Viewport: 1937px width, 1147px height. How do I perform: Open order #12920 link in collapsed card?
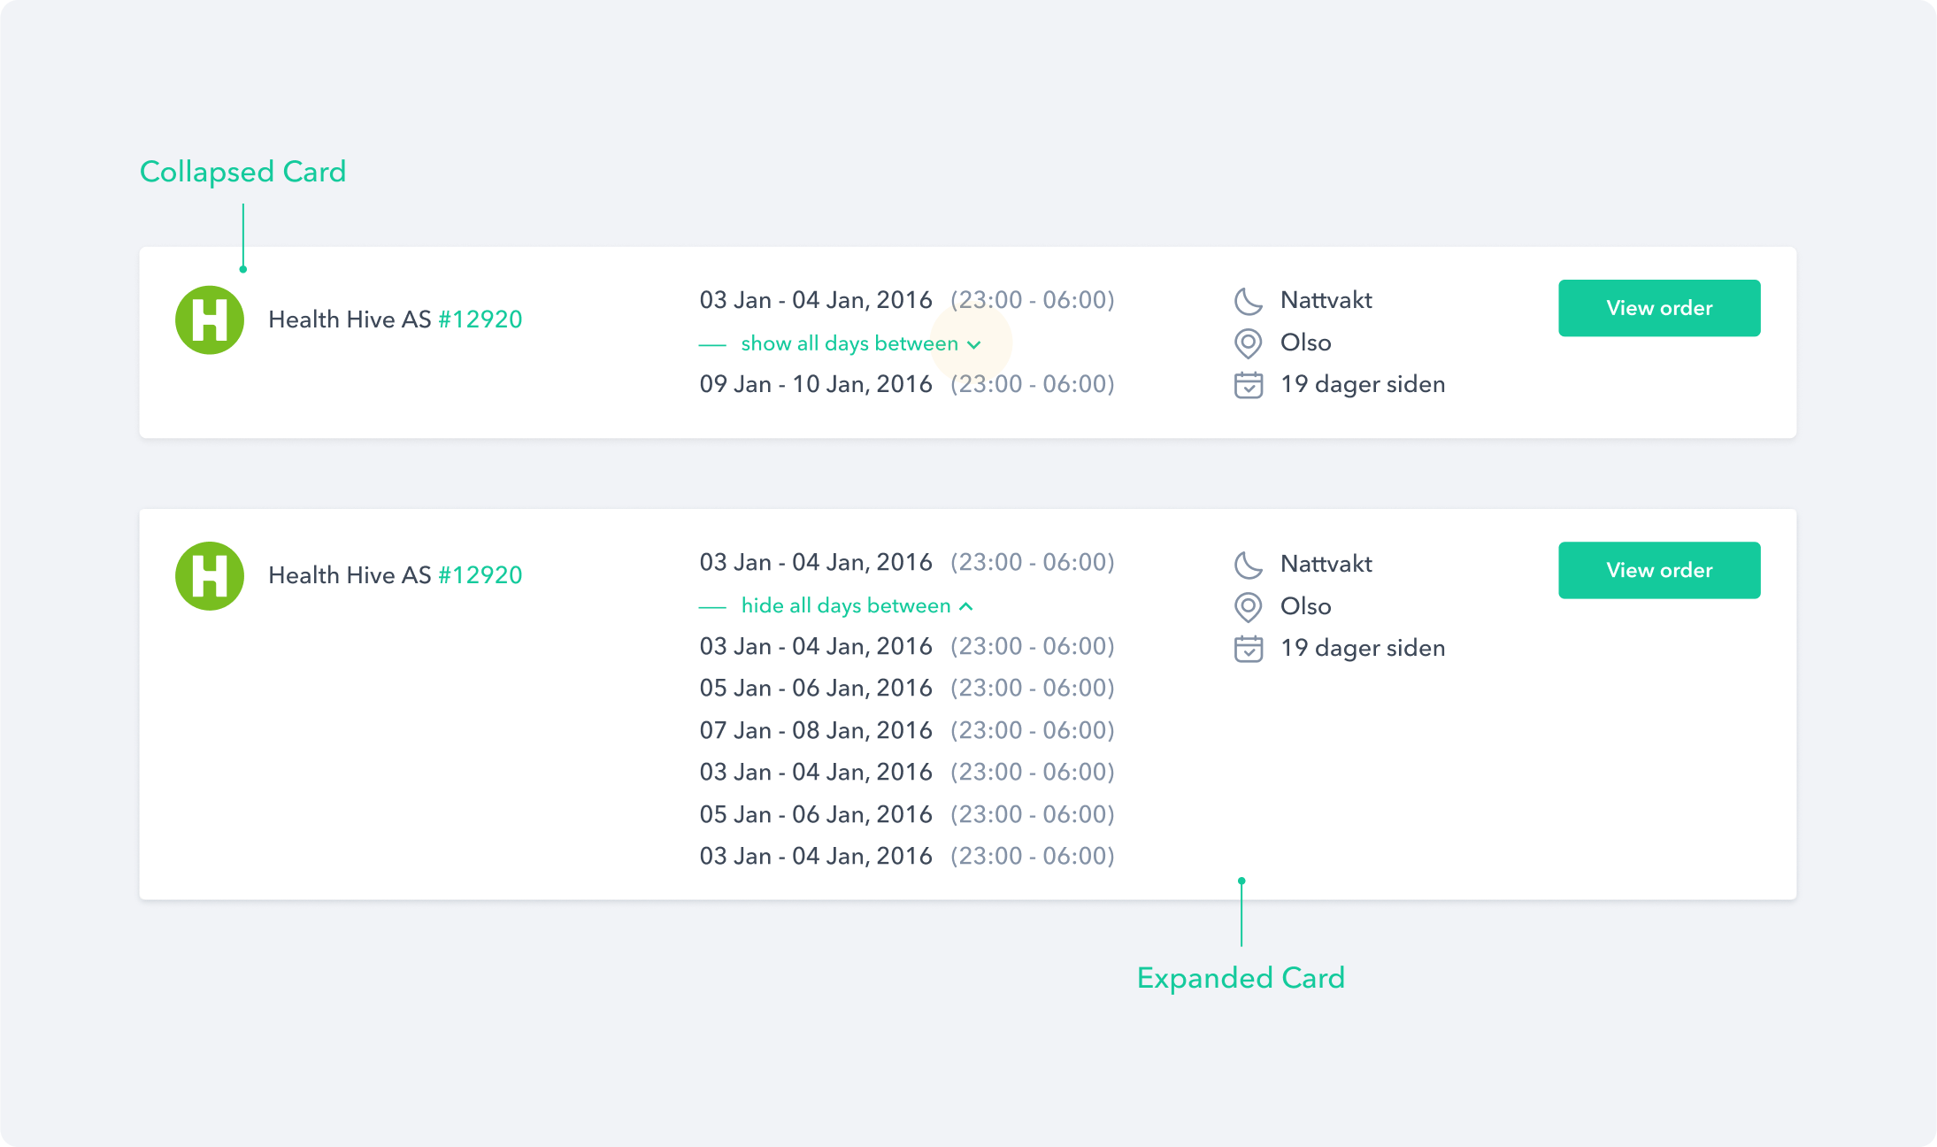(480, 319)
